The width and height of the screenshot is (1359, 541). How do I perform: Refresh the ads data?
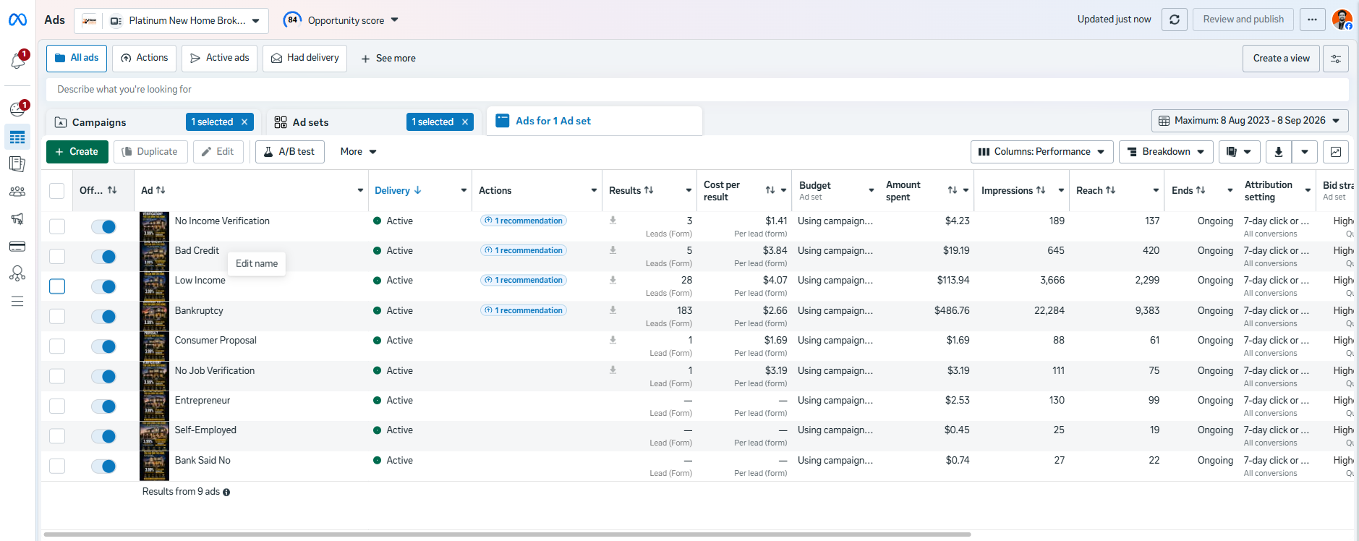point(1175,20)
